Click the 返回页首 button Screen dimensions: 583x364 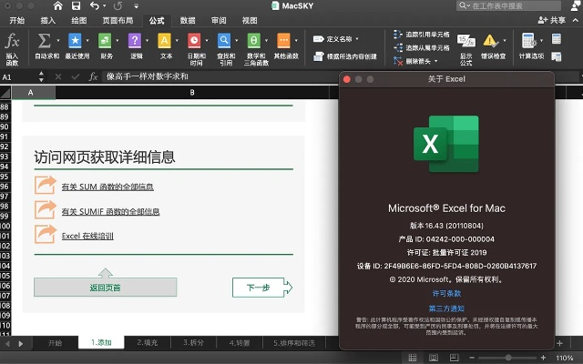(x=105, y=288)
